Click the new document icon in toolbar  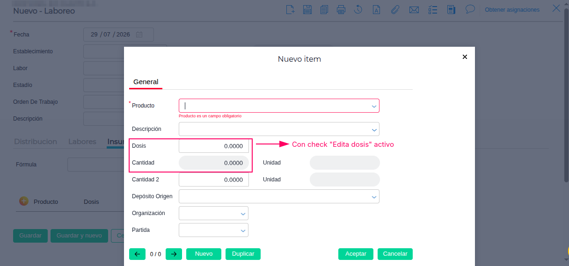[291, 9]
